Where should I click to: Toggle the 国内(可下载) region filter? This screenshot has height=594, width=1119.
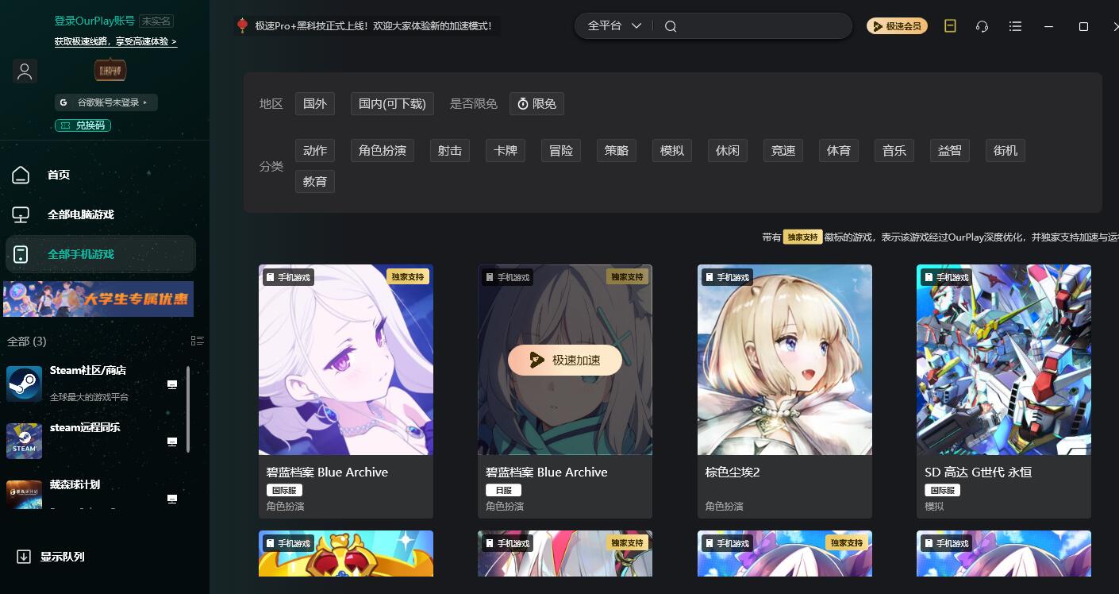point(392,103)
